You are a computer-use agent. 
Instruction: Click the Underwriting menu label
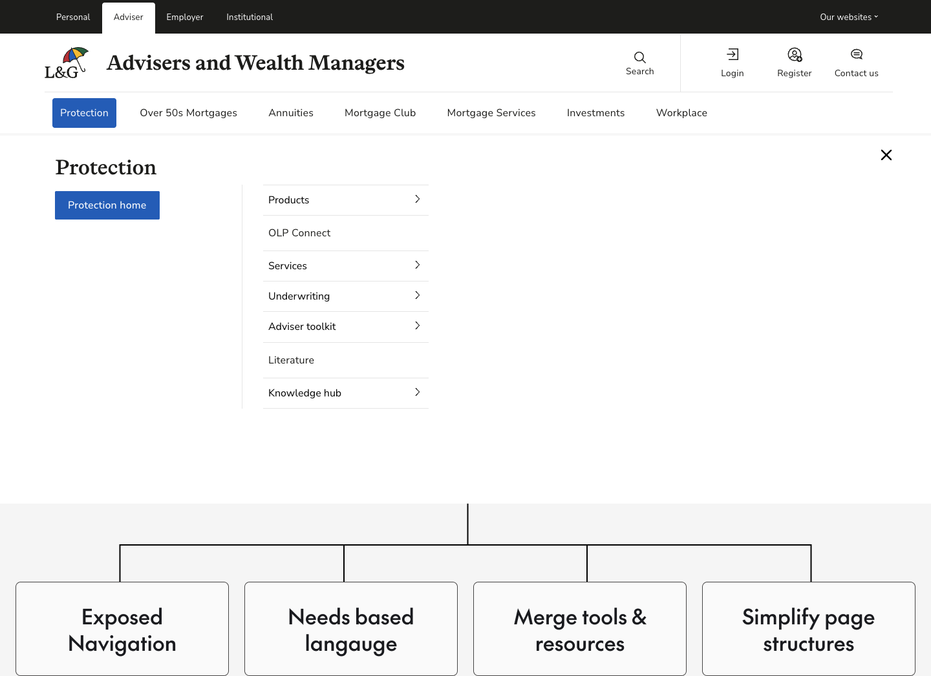(299, 296)
